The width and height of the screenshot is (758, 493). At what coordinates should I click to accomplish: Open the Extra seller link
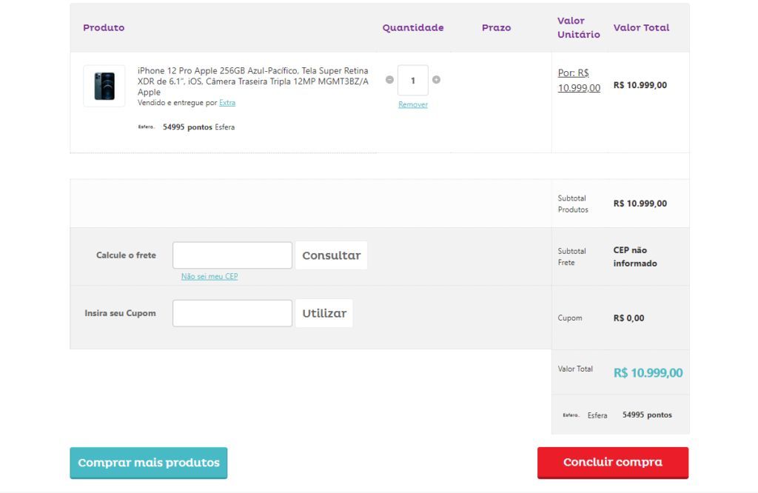coord(227,102)
